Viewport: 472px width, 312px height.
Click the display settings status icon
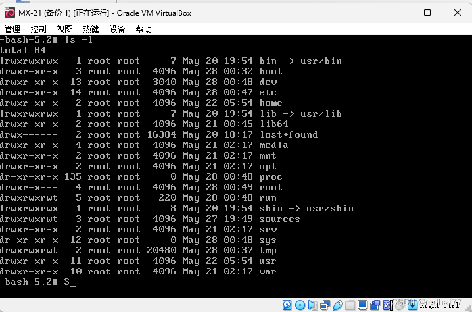click(x=362, y=305)
